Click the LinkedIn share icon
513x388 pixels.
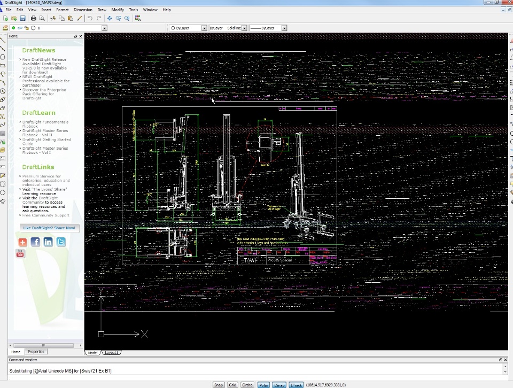(48, 242)
